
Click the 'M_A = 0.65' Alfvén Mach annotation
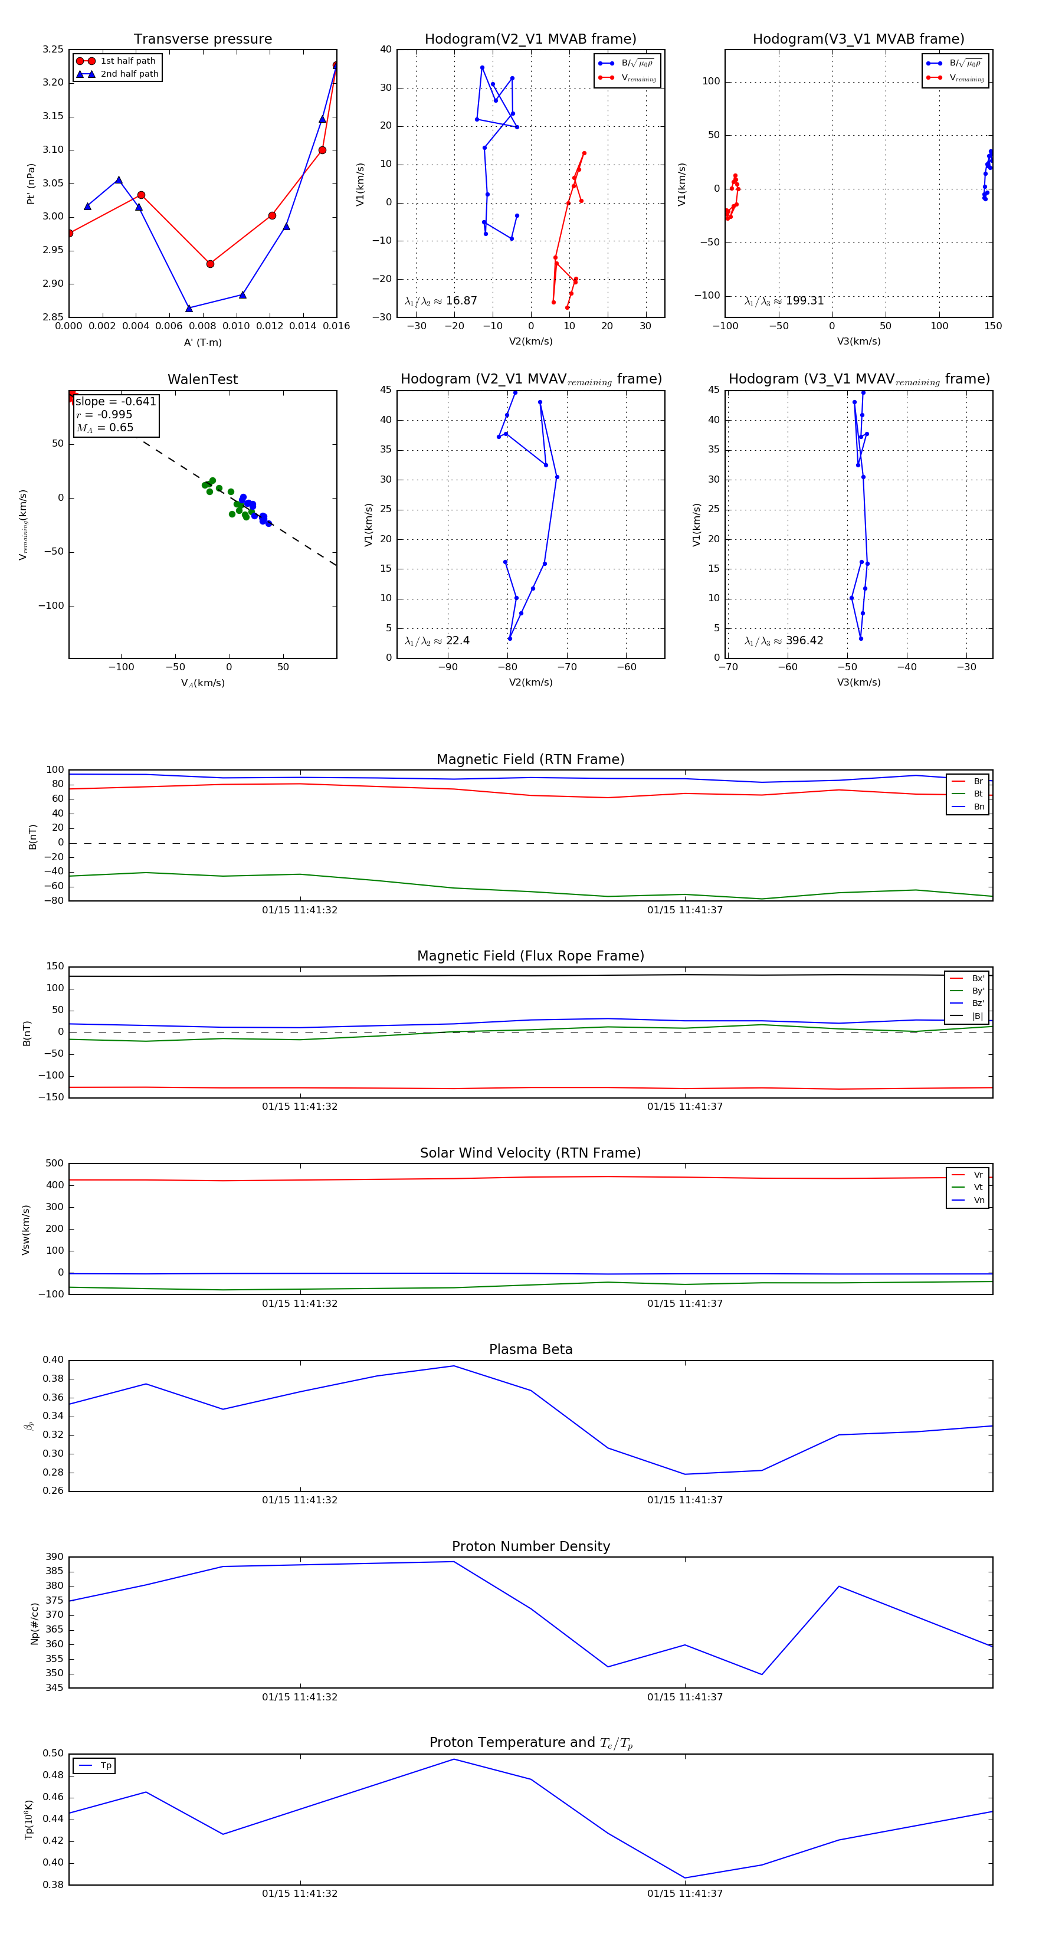(104, 428)
